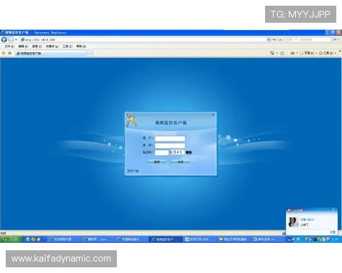Click the 登录 (Login) button
The width and height of the screenshot is (342, 273).
157,162
